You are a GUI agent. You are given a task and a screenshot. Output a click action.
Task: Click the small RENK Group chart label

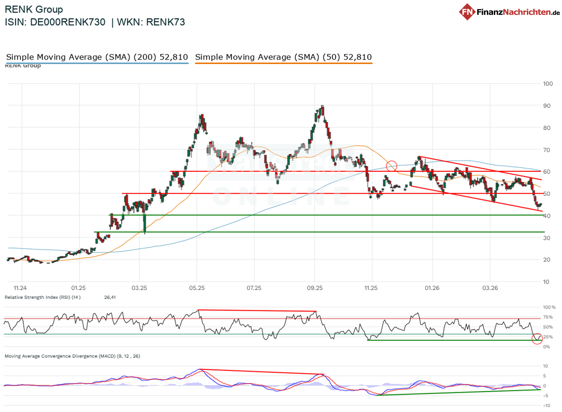[x=23, y=66]
